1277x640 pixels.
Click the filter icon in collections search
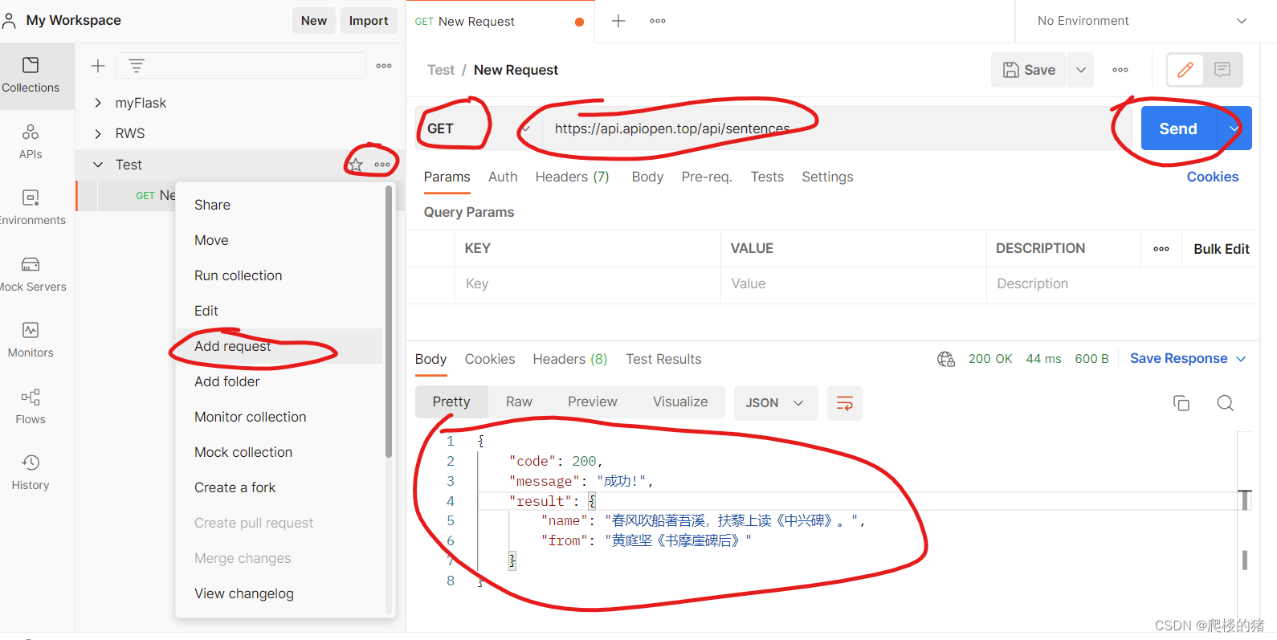pos(137,66)
